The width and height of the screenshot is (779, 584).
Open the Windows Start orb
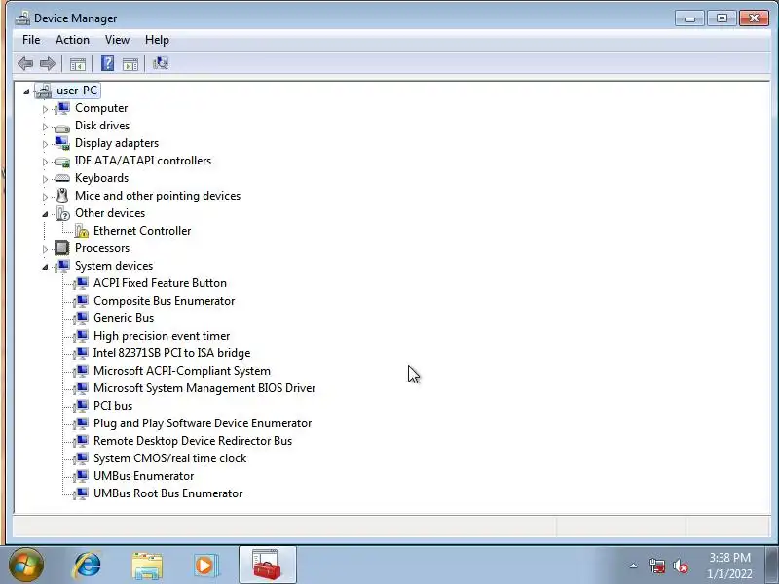tap(26, 565)
